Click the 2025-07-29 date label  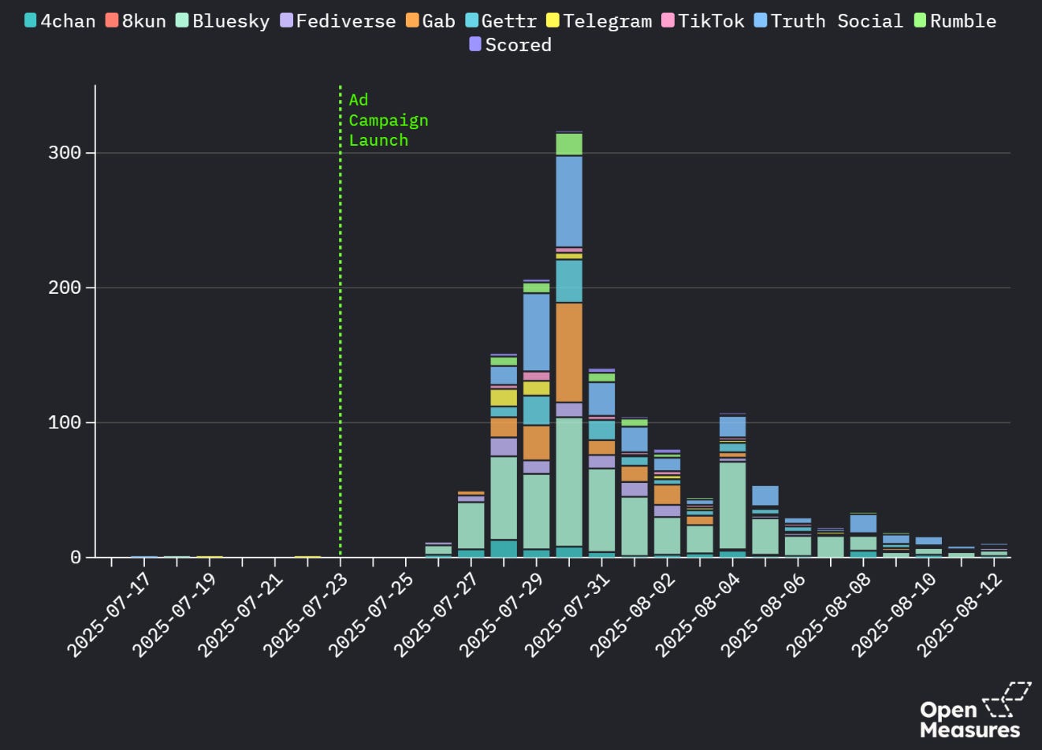click(501, 614)
